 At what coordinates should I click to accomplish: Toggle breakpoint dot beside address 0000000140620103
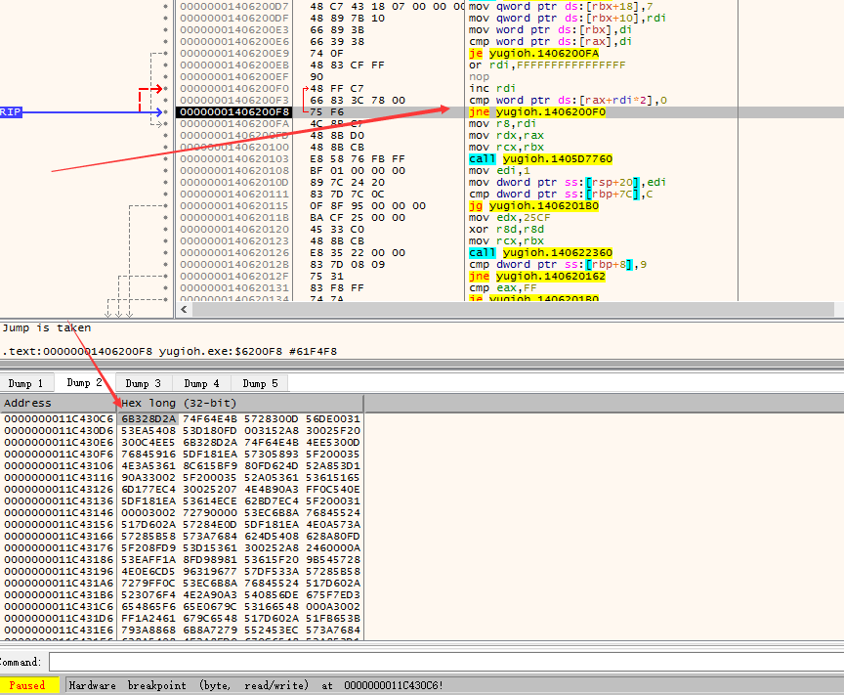(165, 159)
